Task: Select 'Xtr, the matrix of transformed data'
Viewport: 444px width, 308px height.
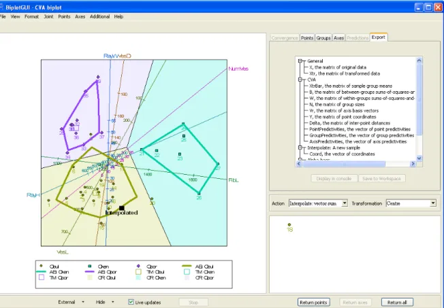Action: pos(345,73)
